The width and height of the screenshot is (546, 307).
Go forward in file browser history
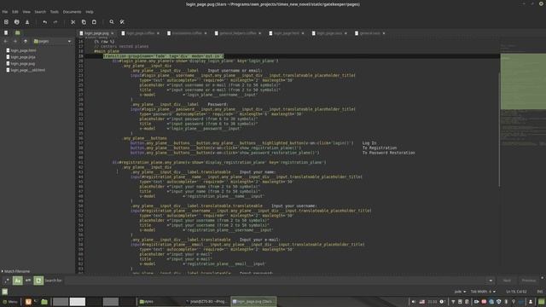[x=15, y=41]
